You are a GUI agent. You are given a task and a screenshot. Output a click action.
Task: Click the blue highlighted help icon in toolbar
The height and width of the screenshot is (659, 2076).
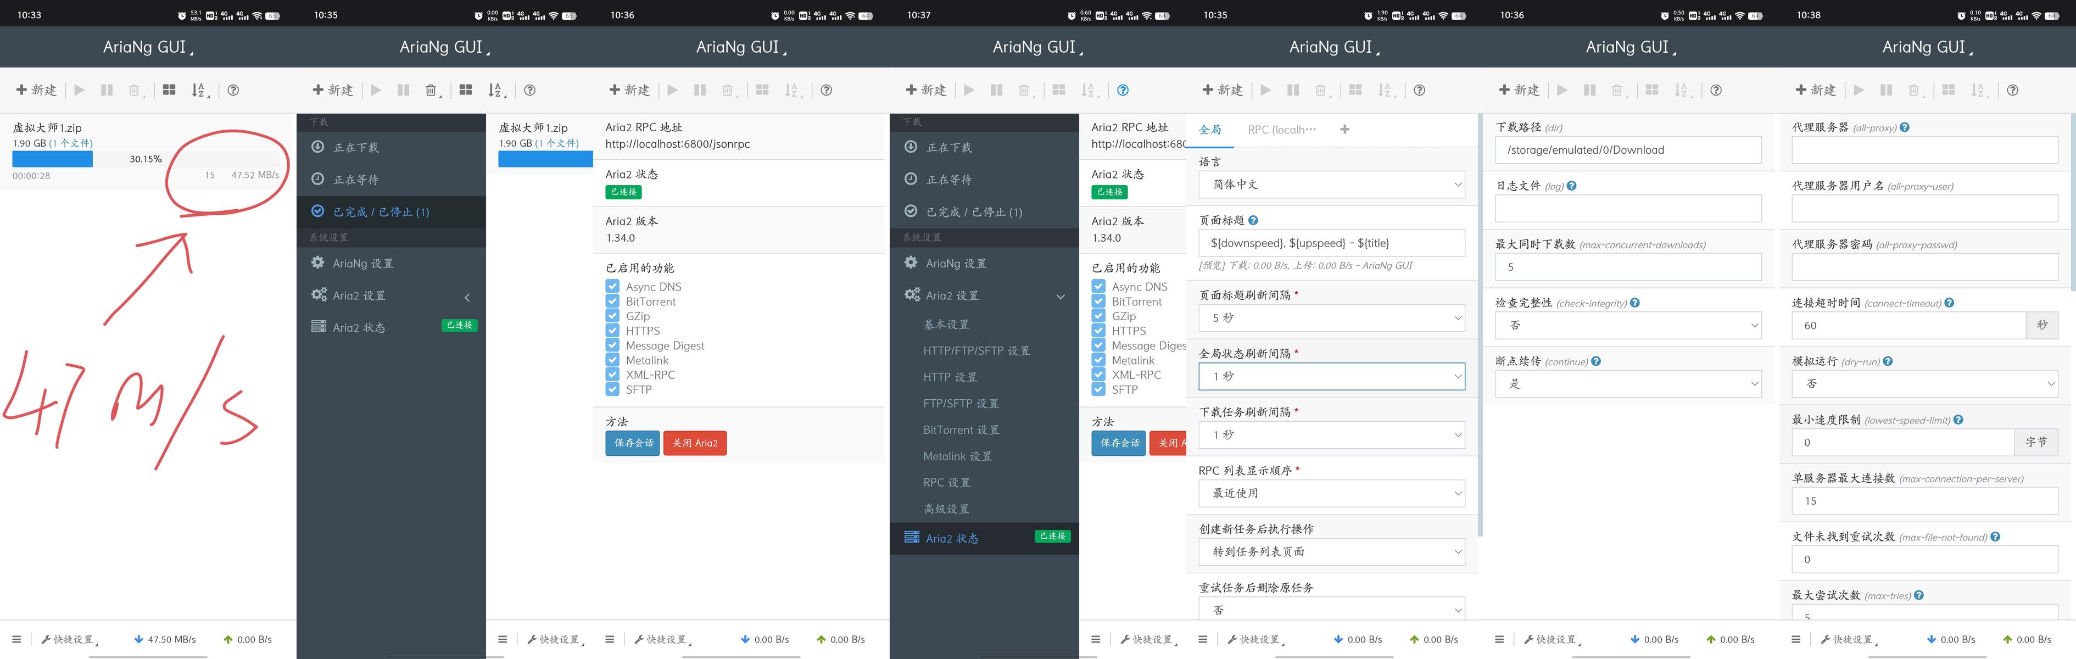[x=1123, y=90]
